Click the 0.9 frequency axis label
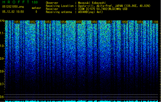The height and width of the screenshot is (102, 161). point(2,59)
